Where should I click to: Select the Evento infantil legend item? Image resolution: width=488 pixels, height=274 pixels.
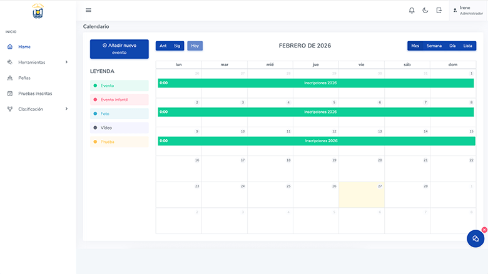pyautogui.click(x=119, y=100)
